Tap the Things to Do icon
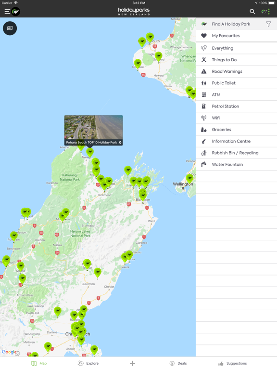Screen dimensions: 277x370 (x=204, y=60)
